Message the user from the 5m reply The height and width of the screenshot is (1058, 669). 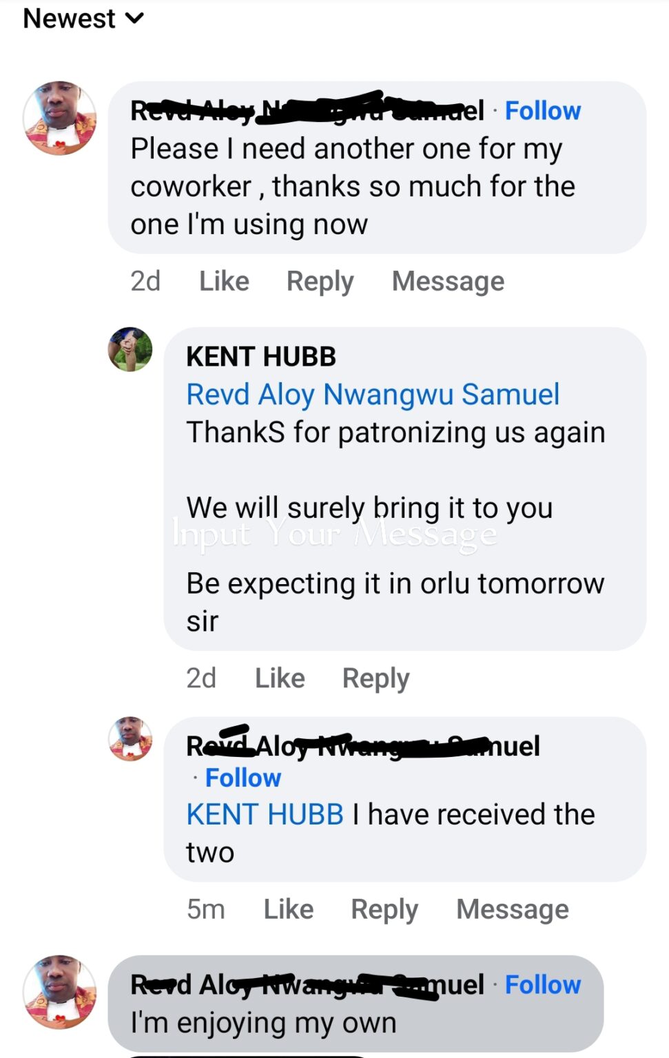point(513,909)
